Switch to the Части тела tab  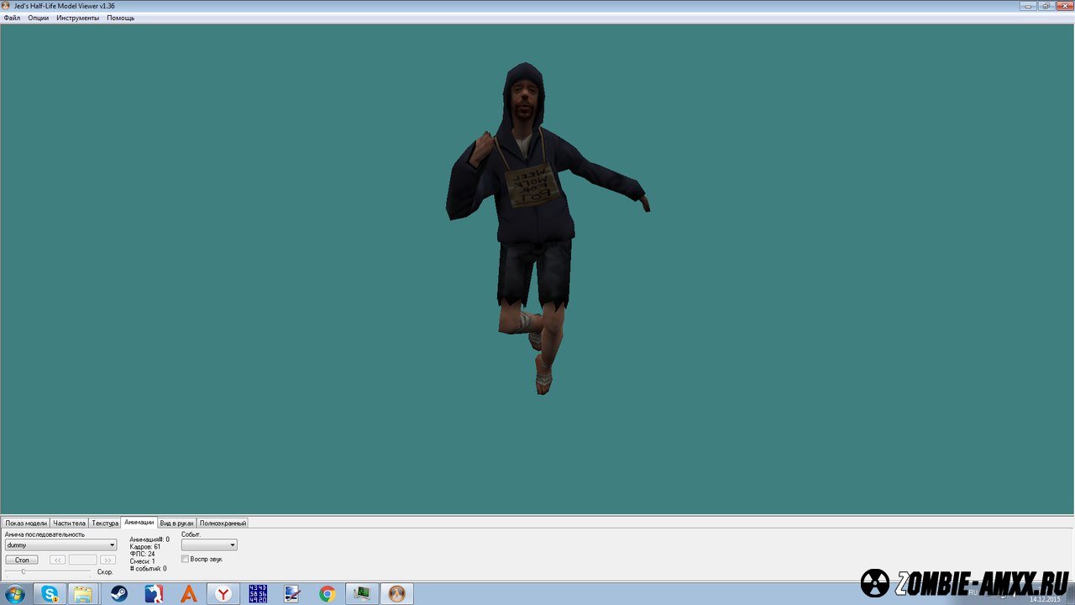[70, 523]
